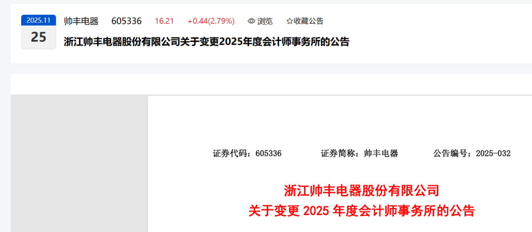Viewport: 532px width, 232px height.
Task: Click the eye icon beside 浏览
Action: point(251,21)
